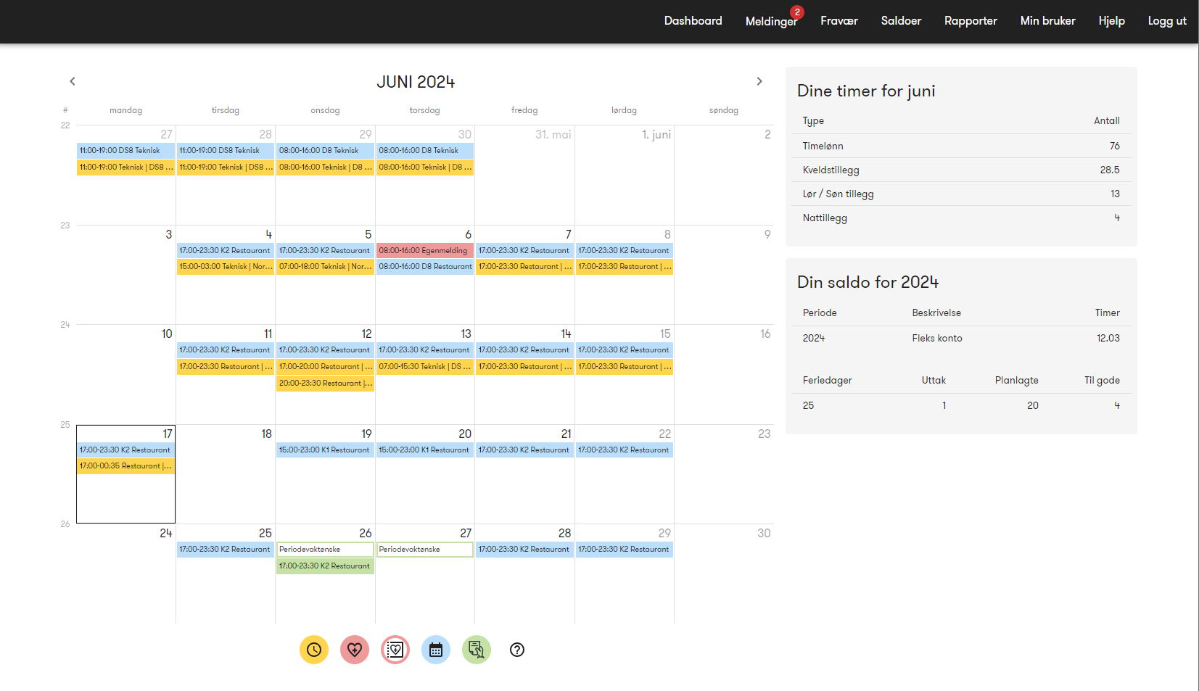Open 08:00-16:00 D8 Restaurant on June 6
The width and height of the screenshot is (1199, 691).
[425, 267]
